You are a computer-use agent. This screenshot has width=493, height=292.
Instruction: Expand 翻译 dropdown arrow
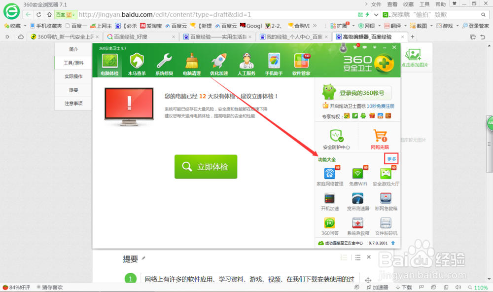405,26
